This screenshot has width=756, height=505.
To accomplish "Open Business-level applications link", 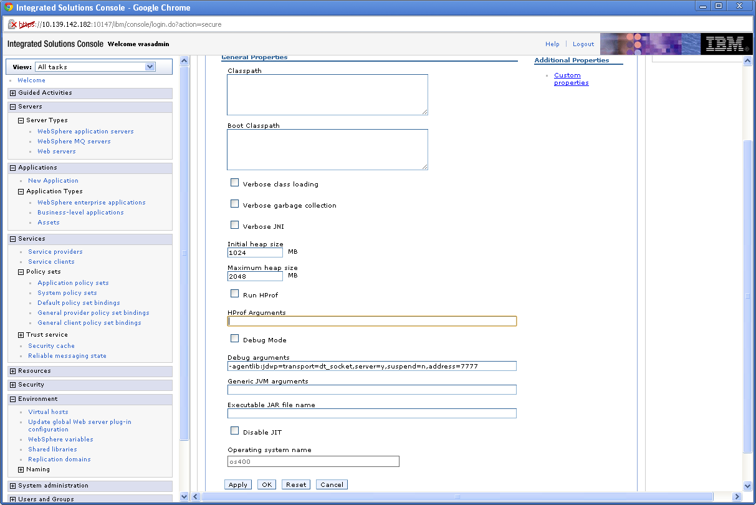I will coord(80,213).
